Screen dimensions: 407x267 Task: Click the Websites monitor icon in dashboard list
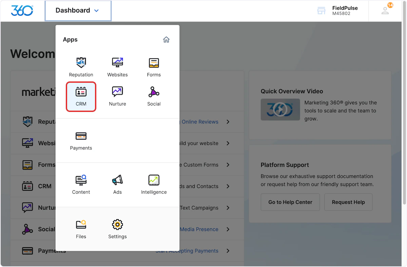(x=27, y=143)
